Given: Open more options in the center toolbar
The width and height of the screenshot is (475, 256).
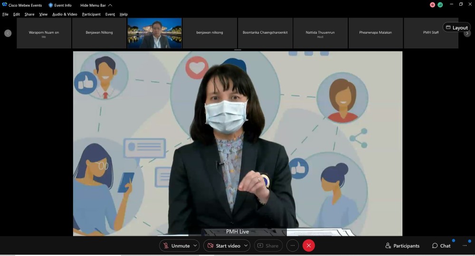Looking at the screenshot, I should (x=293, y=246).
